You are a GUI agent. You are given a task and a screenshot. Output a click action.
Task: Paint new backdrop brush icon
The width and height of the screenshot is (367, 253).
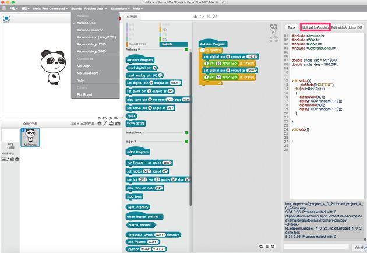point(8,159)
